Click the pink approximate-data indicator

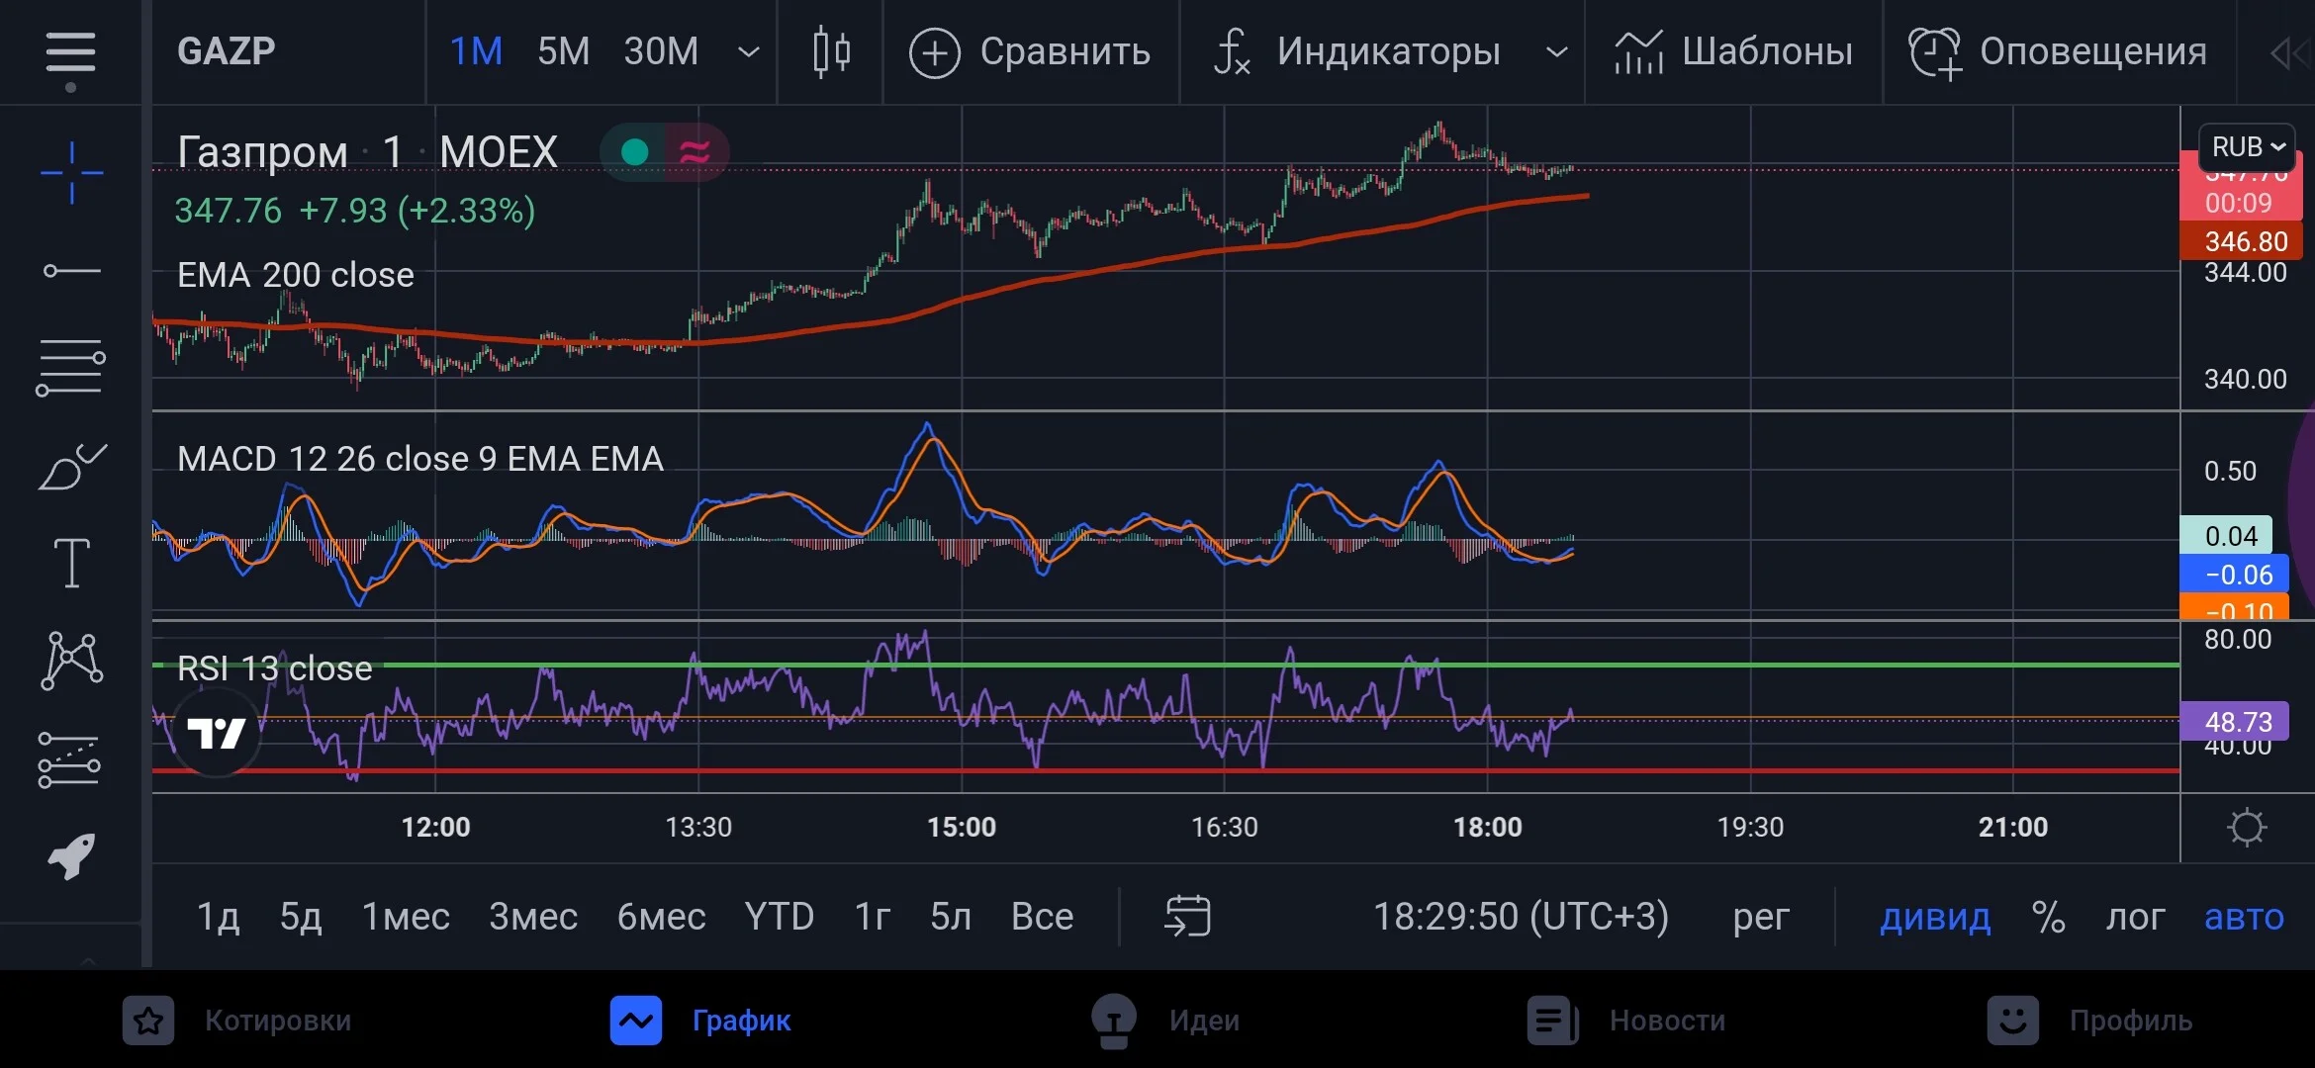click(694, 152)
